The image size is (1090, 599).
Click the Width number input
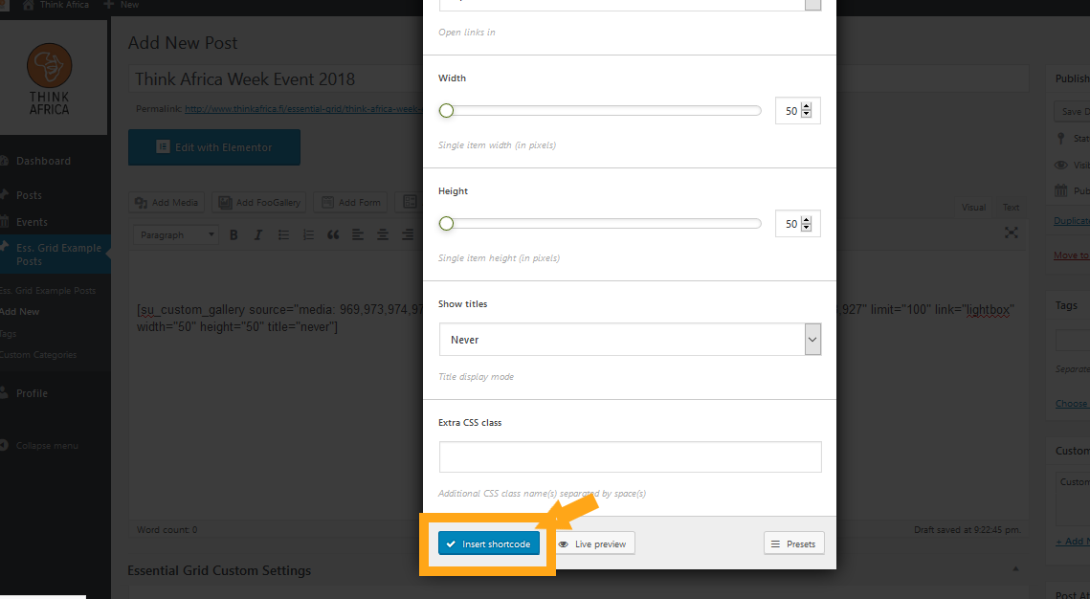pos(797,110)
